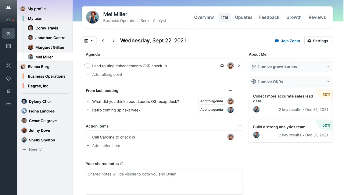Open Home from the left sidebar
Viewport: 344px width, 195px height.
[x=9, y=20]
